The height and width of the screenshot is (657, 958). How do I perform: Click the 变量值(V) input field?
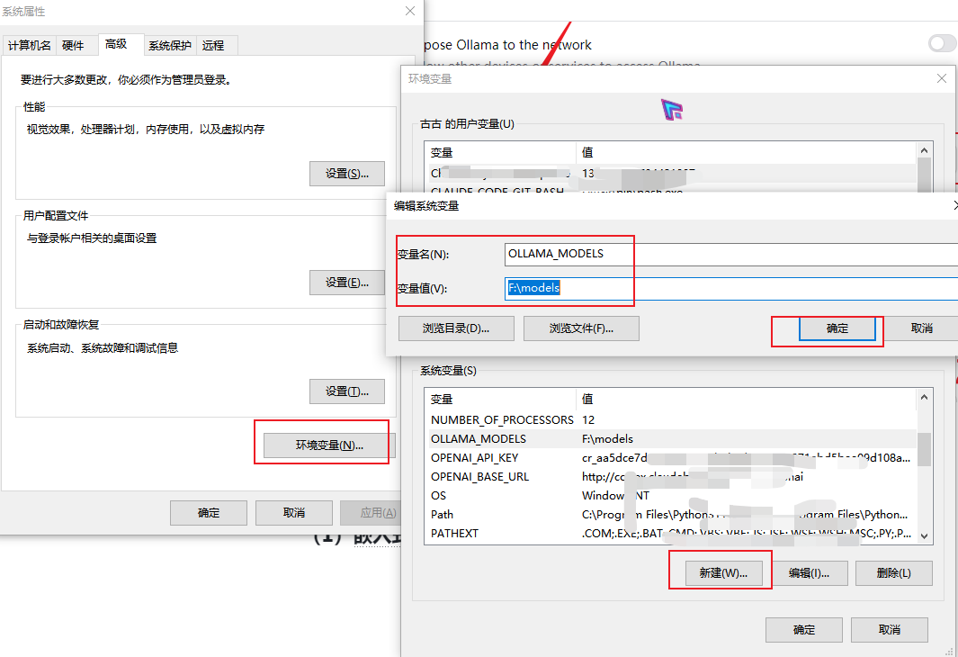[x=731, y=288]
